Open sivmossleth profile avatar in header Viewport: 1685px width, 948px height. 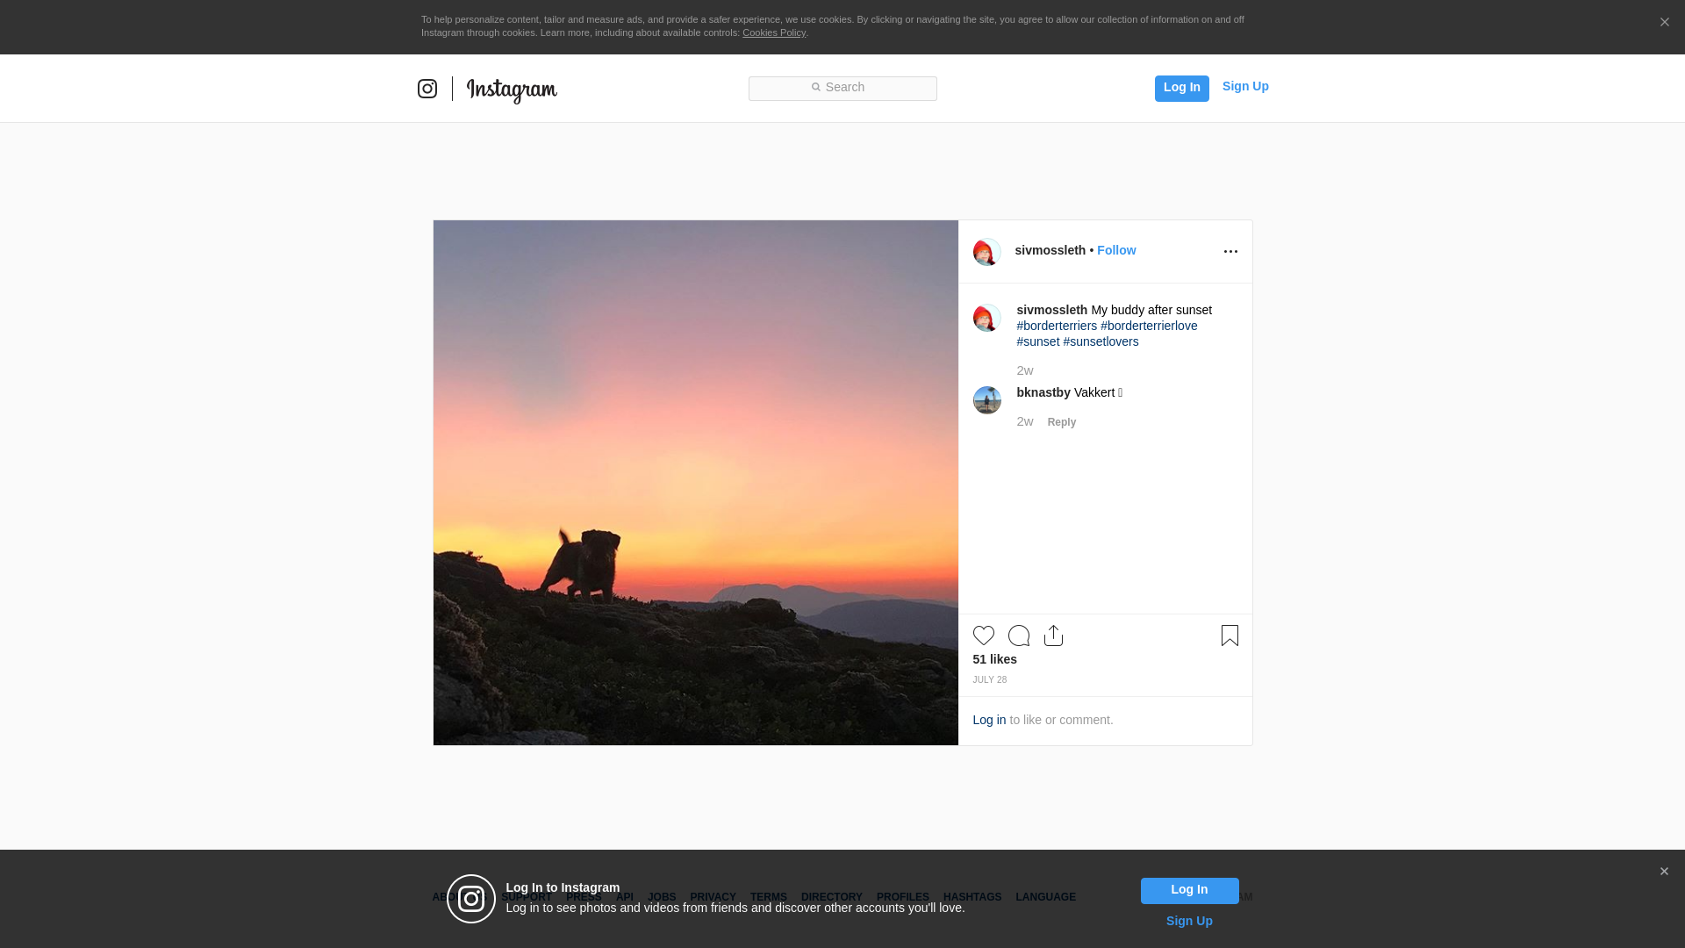(x=986, y=252)
